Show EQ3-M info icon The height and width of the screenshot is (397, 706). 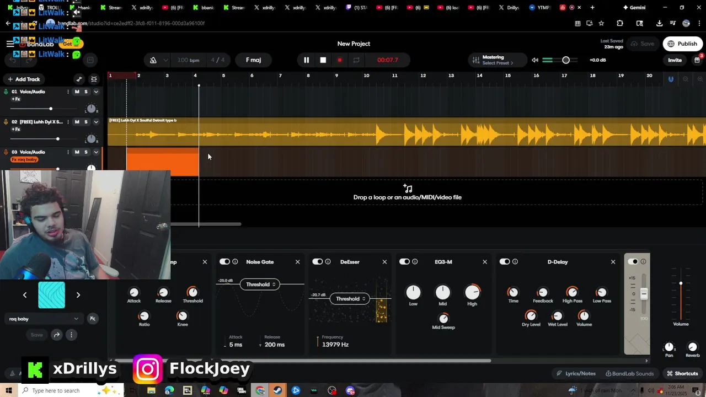415,262
